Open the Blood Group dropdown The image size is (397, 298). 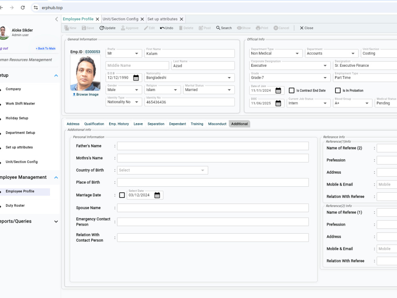point(353,103)
